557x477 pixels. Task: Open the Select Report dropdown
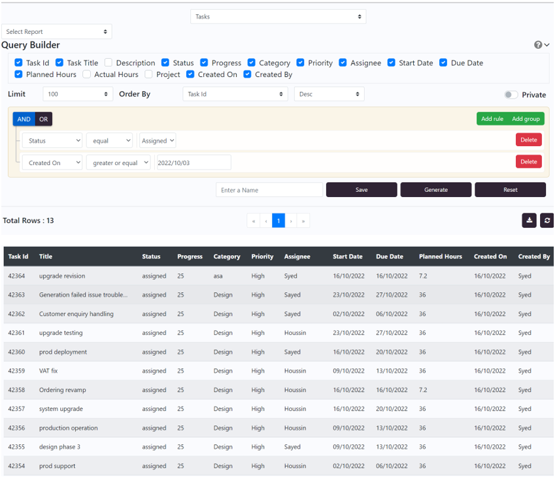(57, 31)
